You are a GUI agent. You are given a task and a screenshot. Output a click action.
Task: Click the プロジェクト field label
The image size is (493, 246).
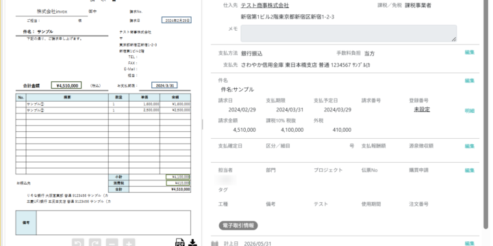coord(328,170)
